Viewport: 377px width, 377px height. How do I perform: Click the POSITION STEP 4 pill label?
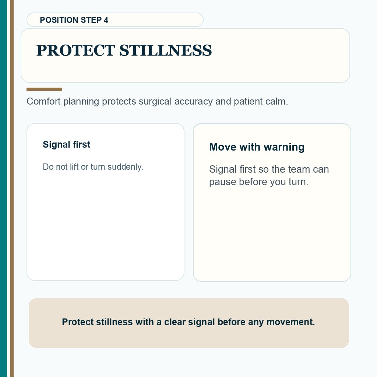[115, 20]
